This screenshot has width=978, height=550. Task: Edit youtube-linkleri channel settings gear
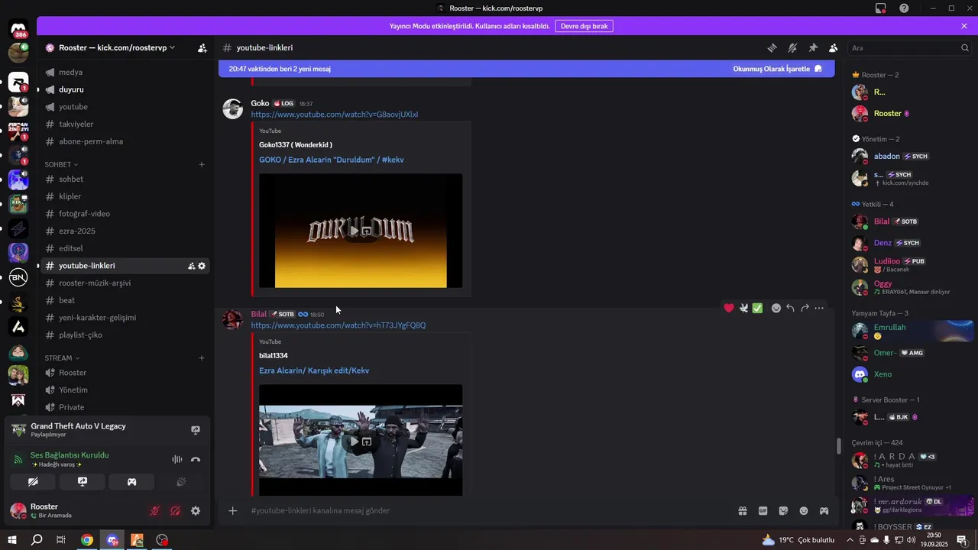click(202, 266)
